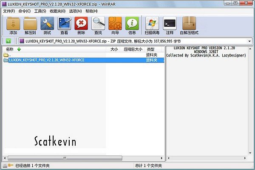Close the WinRAR window
The height and width of the screenshot is (170, 255).
pyautogui.click(x=246, y=3)
